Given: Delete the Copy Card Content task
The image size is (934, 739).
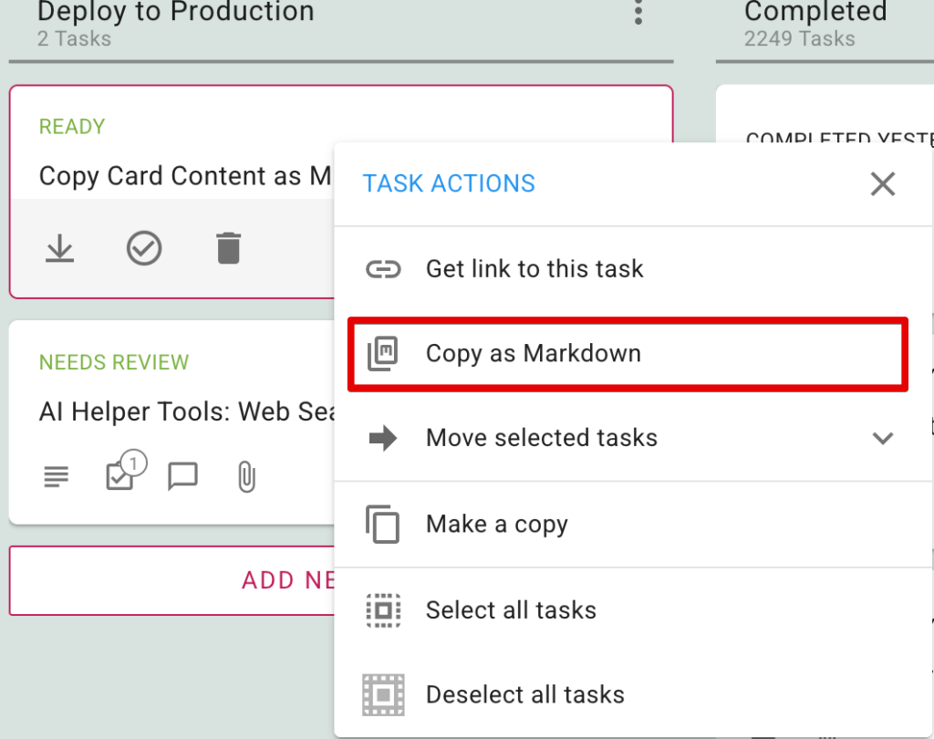Looking at the screenshot, I should tap(228, 248).
